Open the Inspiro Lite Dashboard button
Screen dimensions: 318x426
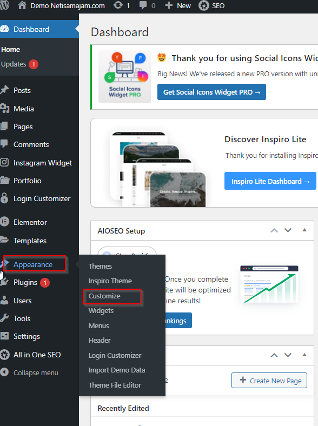[x=270, y=181]
